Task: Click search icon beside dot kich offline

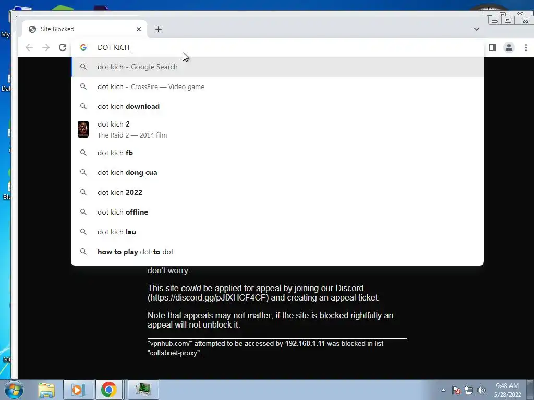Action: [x=83, y=212]
